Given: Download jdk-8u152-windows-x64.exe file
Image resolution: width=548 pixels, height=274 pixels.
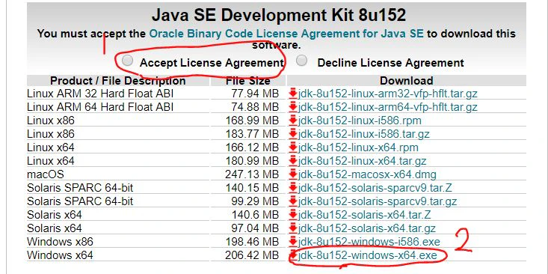Looking at the screenshot, I should [x=367, y=255].
